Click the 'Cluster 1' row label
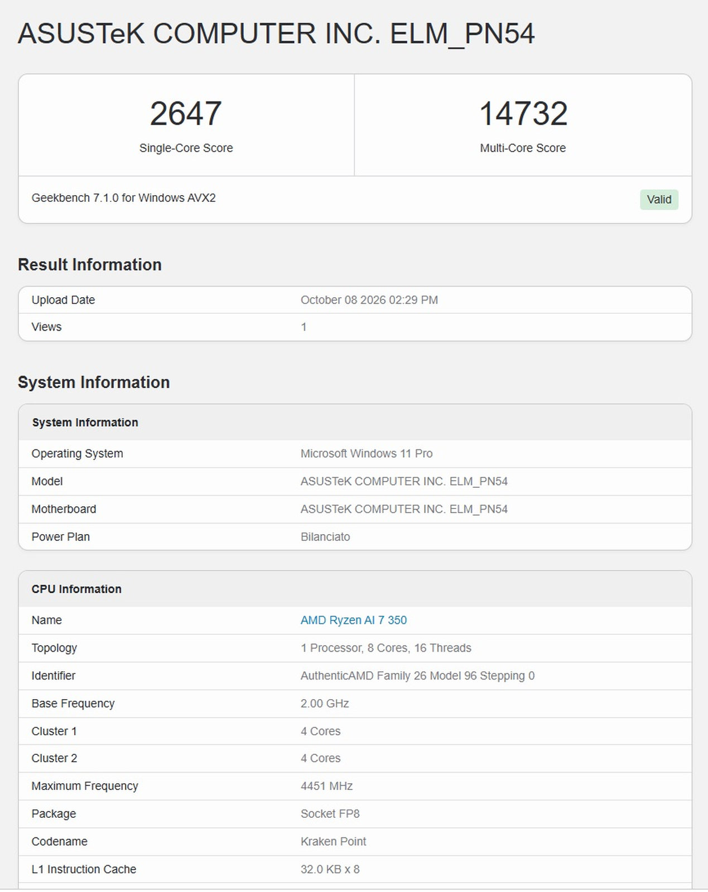 click(x=54, y=731)
